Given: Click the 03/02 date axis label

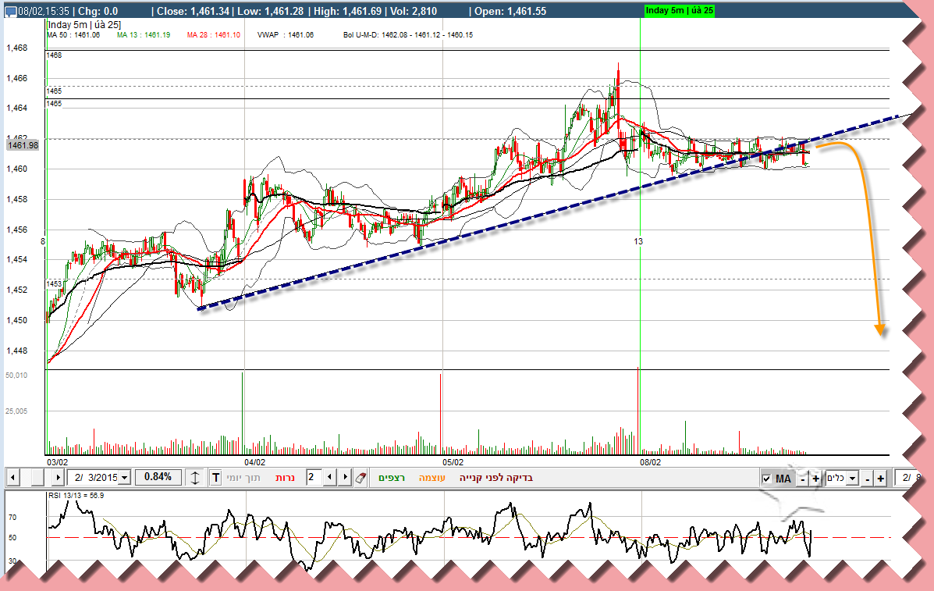Looking at the screenshot, I should (57, 462).
